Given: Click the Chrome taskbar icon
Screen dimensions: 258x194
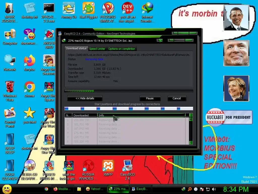Looking at the screenshot, I should pos(46,189).
